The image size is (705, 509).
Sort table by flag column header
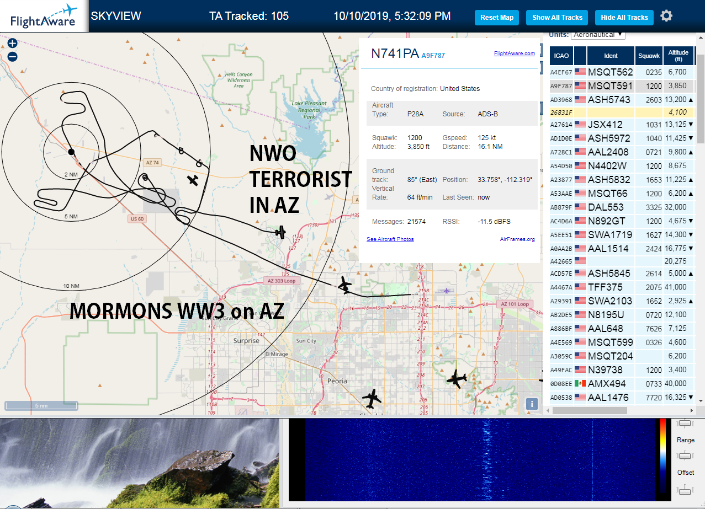(580, 56)
